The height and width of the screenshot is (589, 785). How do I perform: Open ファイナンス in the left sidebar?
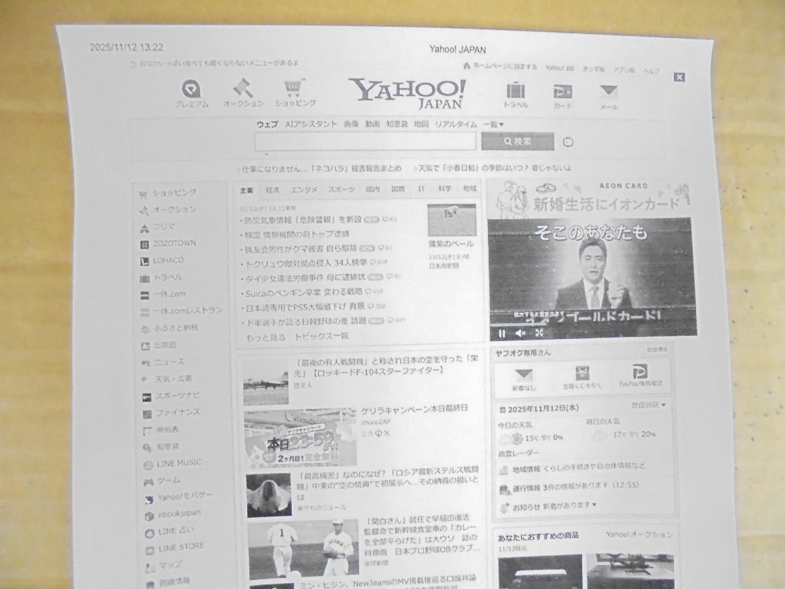pos(172,413)
